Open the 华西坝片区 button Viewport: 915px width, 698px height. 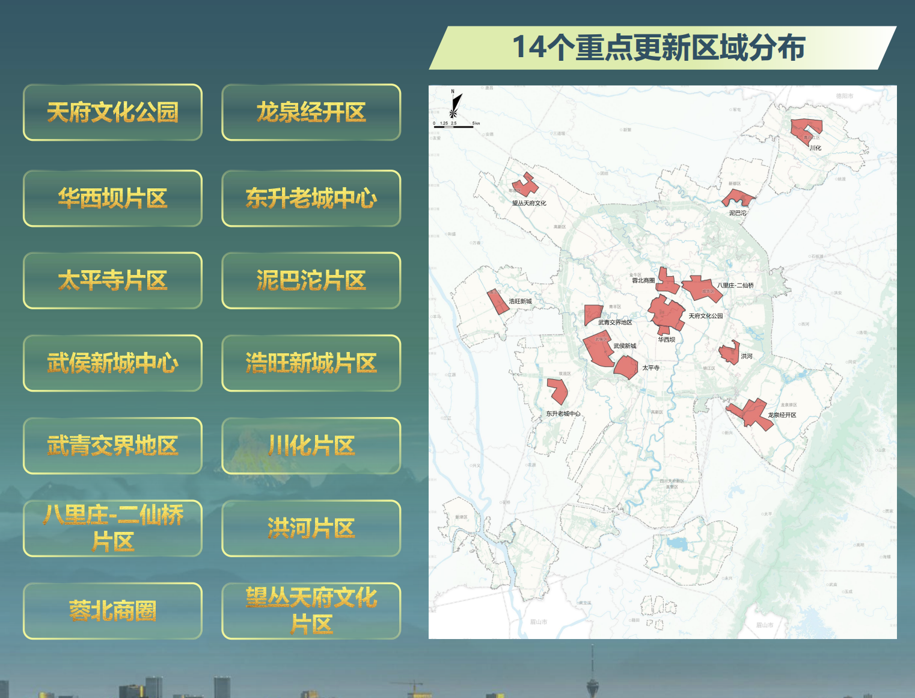112,199
